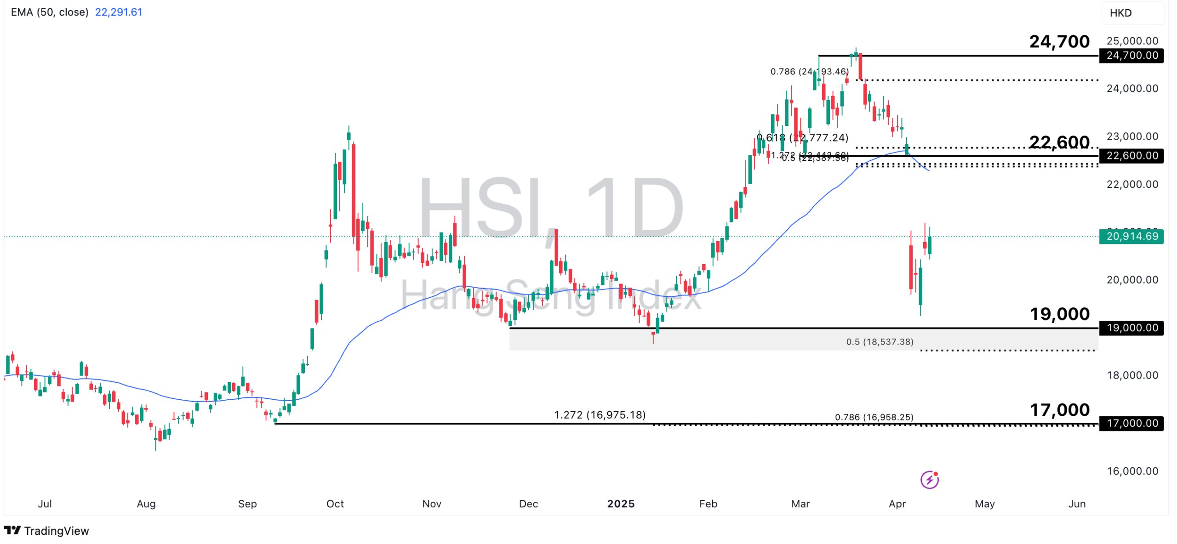Click the green 20,914.69 current price tag
Viewport: 1177px width, 544px height.
1131,237
